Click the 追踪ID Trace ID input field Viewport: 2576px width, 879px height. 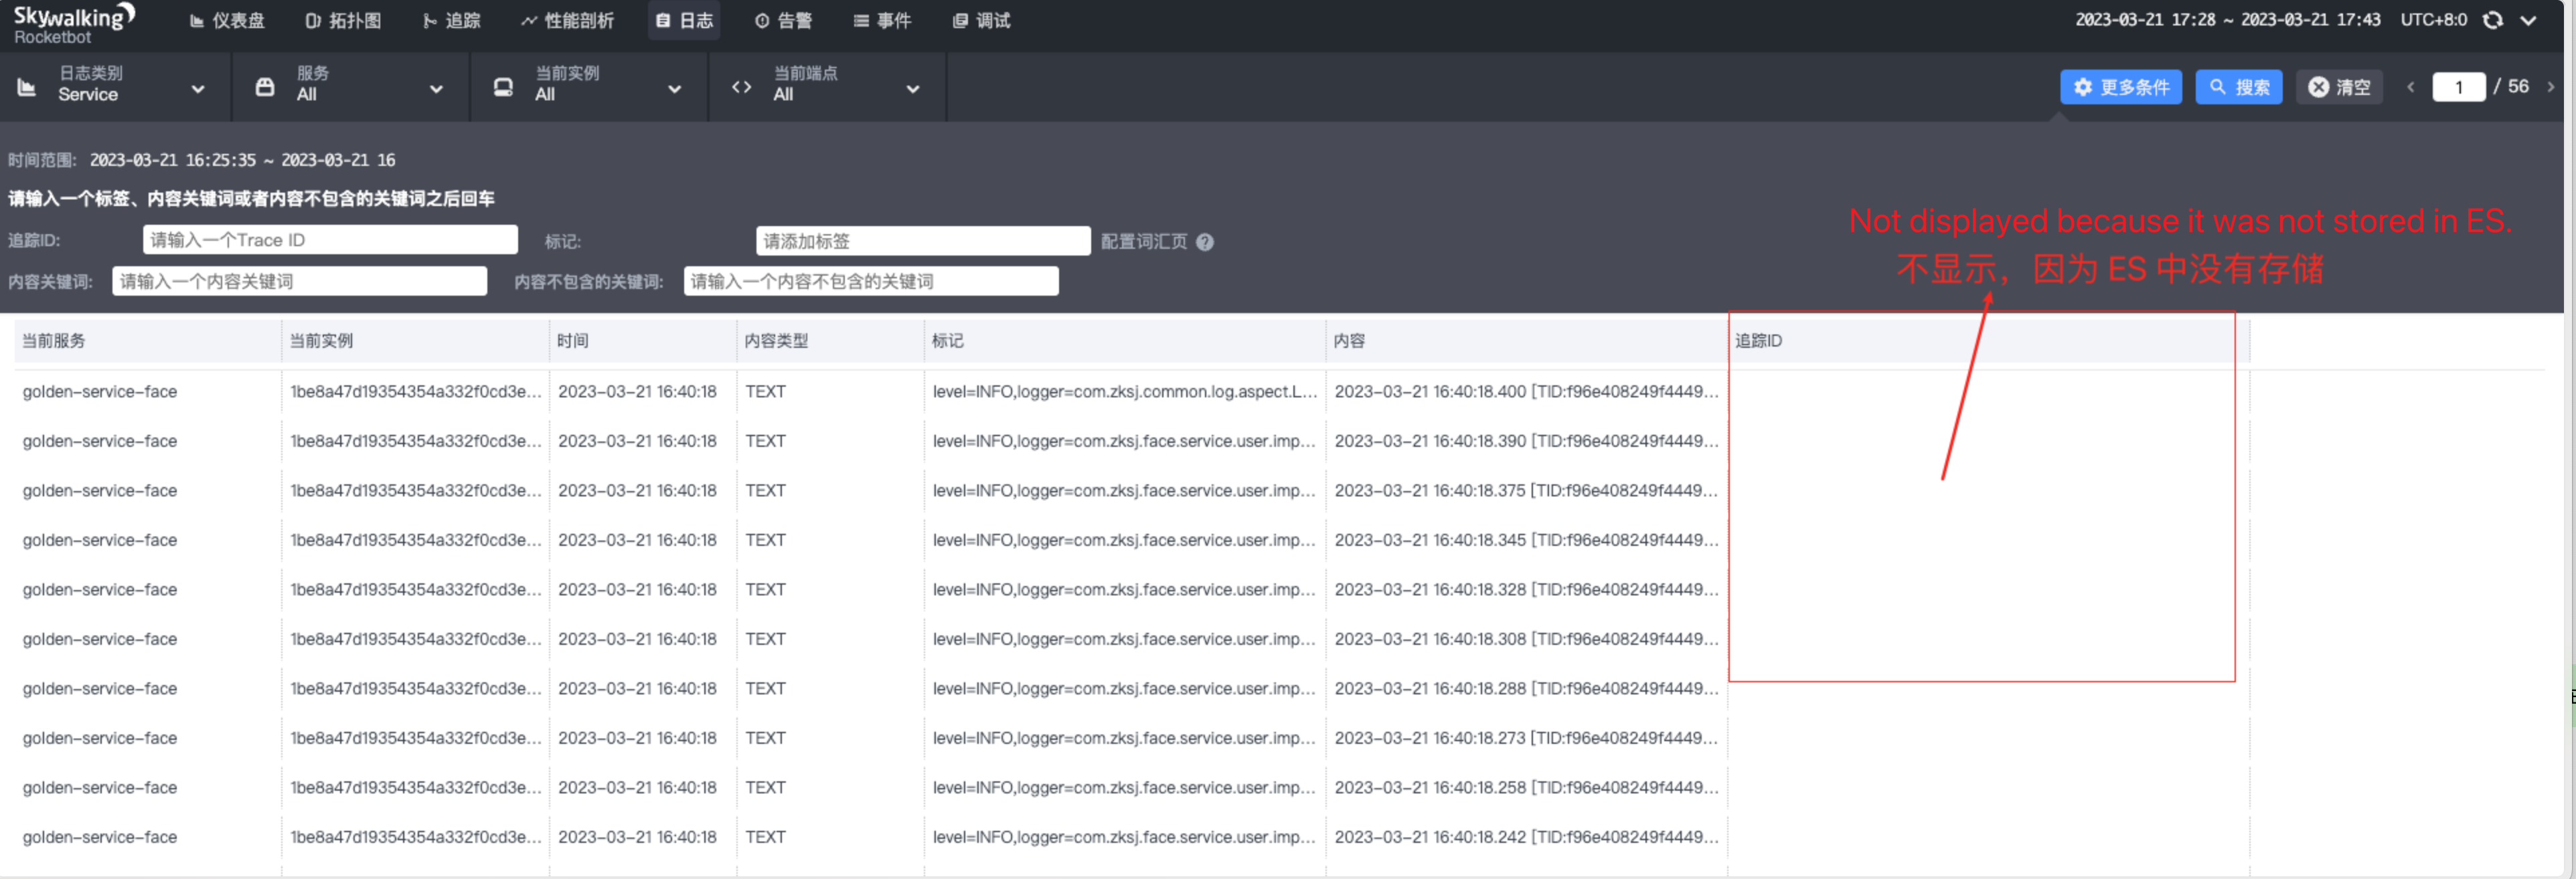pyautogui.click(x=330, y=239)
